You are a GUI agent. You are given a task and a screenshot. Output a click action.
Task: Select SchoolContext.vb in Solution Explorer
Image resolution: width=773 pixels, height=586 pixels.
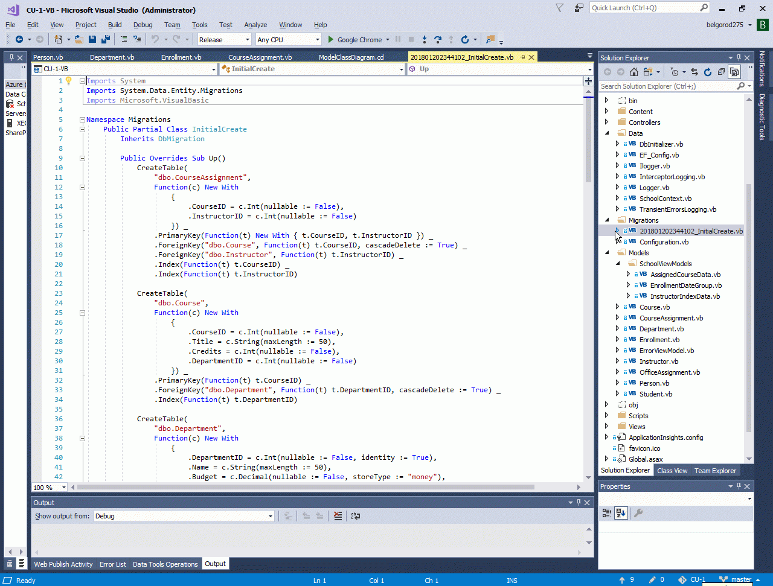[665, 199]
